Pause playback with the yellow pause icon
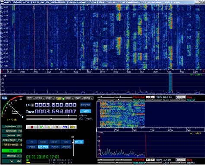This screenshot has width=205, height=165. [49, 127]
